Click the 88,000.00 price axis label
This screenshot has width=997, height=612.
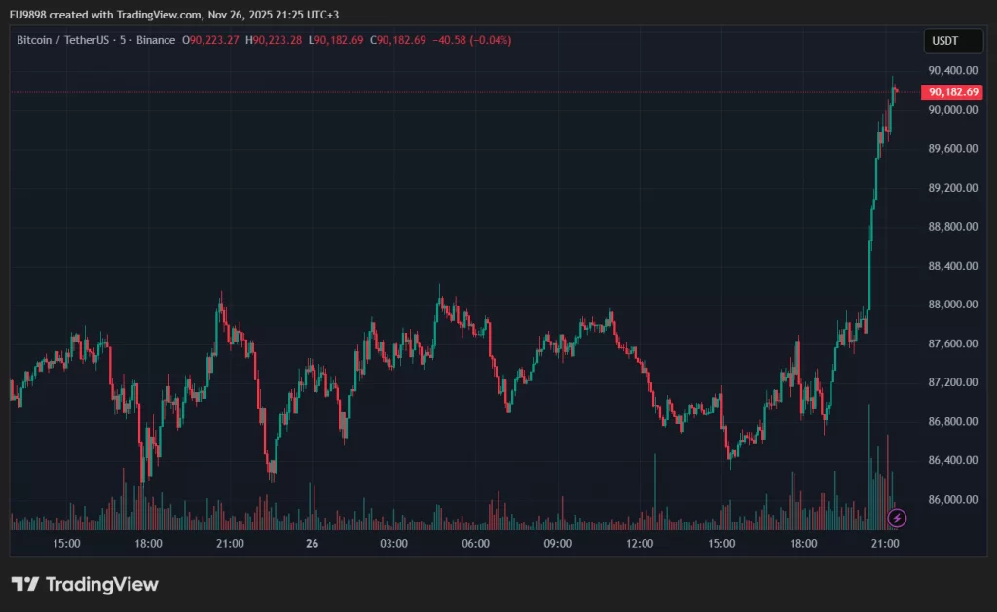952,305
